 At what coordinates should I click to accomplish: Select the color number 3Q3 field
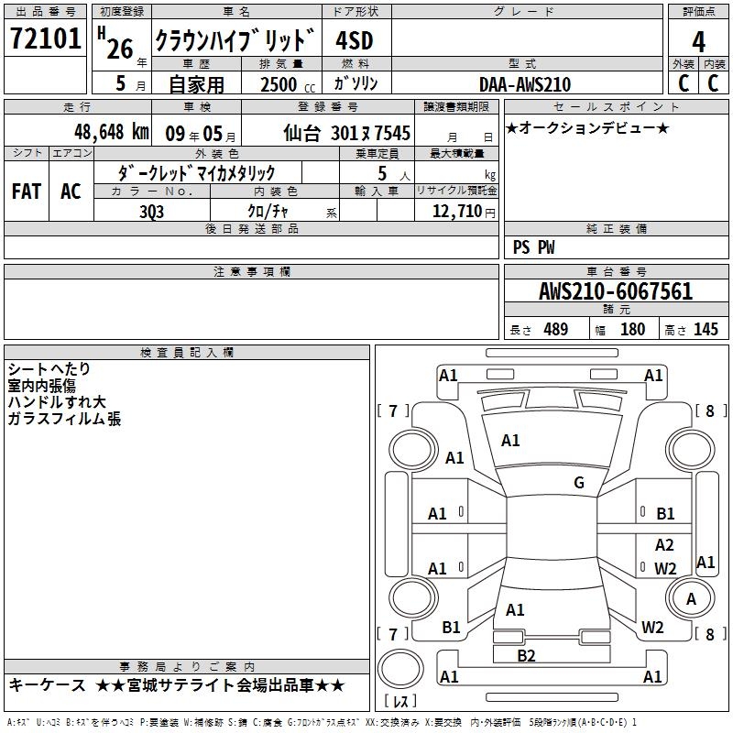point(152,211)
